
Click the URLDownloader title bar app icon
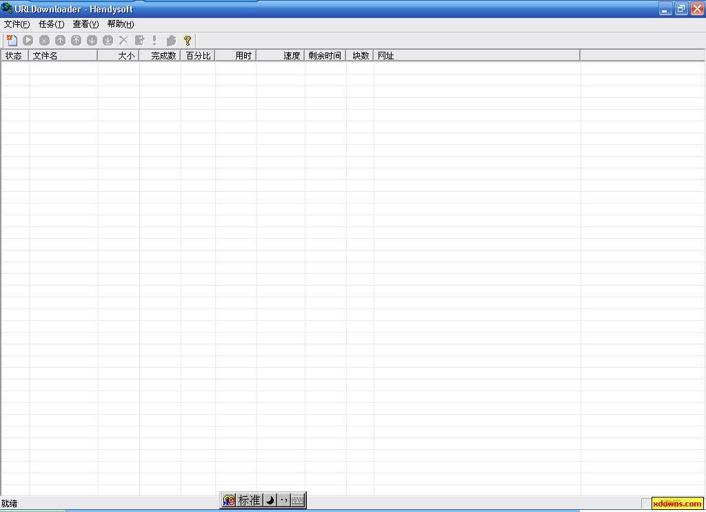pyautogui.click(x=7, y=8)
